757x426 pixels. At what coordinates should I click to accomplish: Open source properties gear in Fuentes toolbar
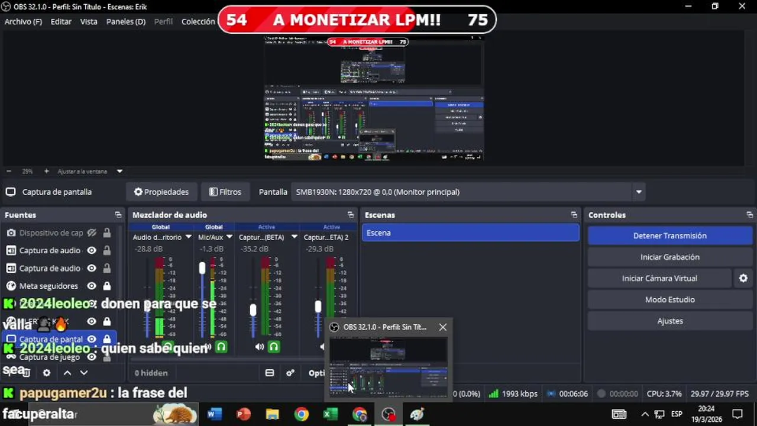(47, 373)
